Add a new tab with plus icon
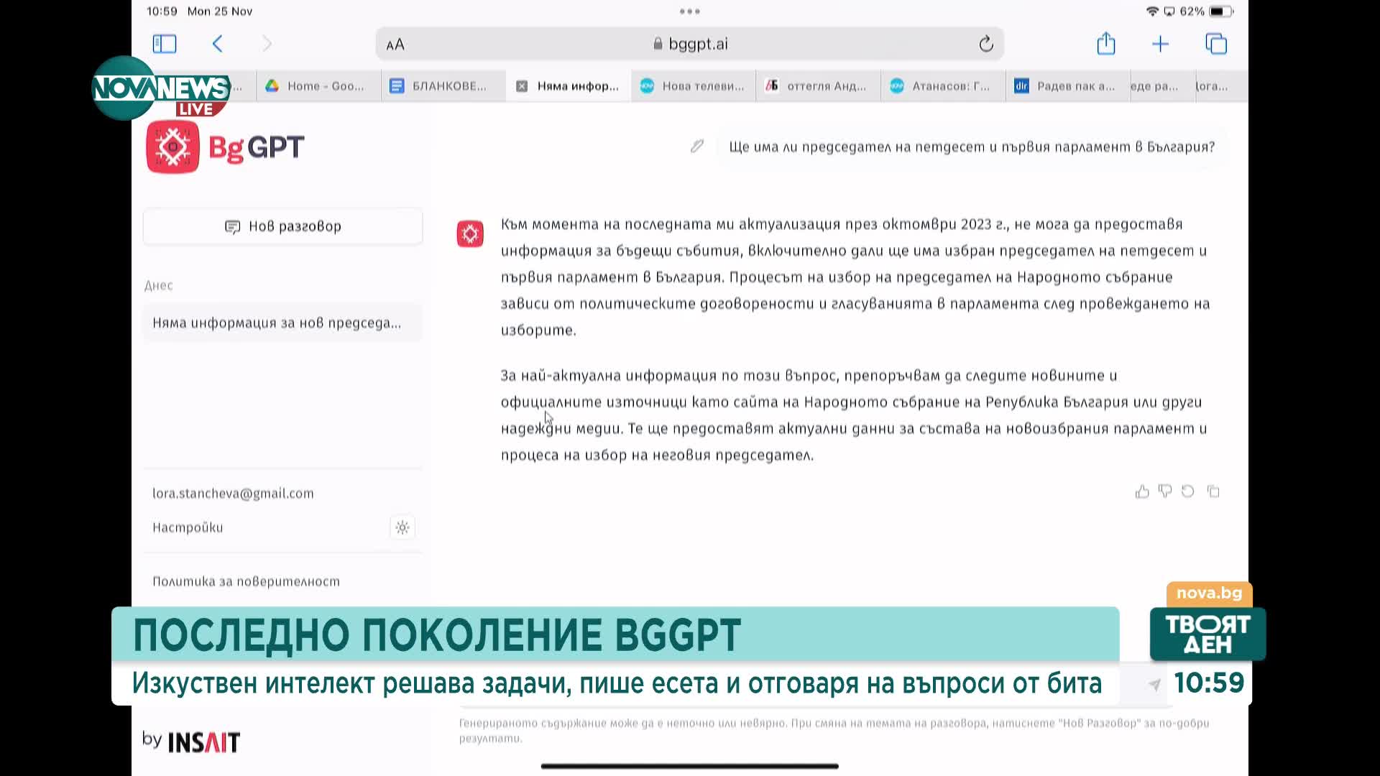This screenshot has height=776, width=1380. pyautogui.click(x=1160, y=44)
